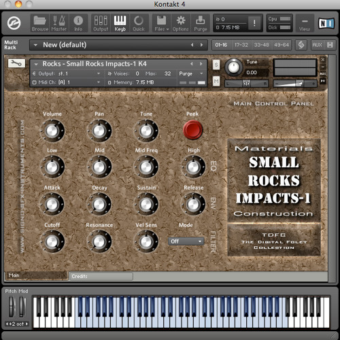340x340 pixels.
Task: Expand the instrument name dropdown arrow
Action: click(x=36, y=64)
